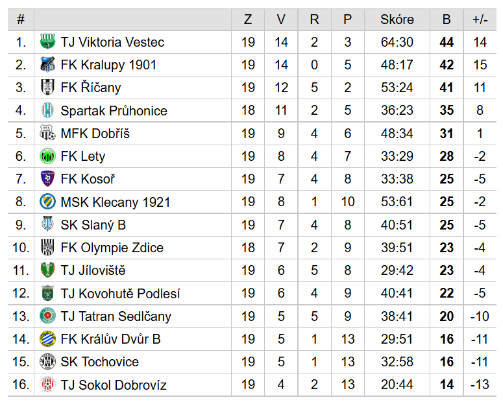Click the FK Lety green crest
Viewport: 503px width, 402px height.
tap(47, 156)
